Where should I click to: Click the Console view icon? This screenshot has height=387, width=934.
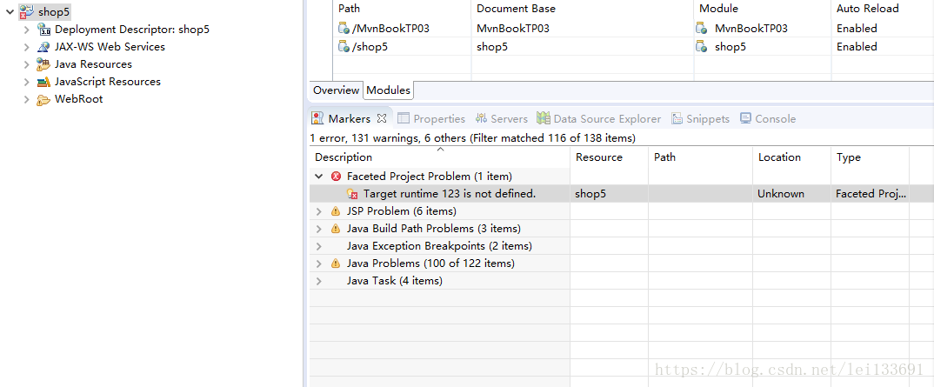pos(746,118)
